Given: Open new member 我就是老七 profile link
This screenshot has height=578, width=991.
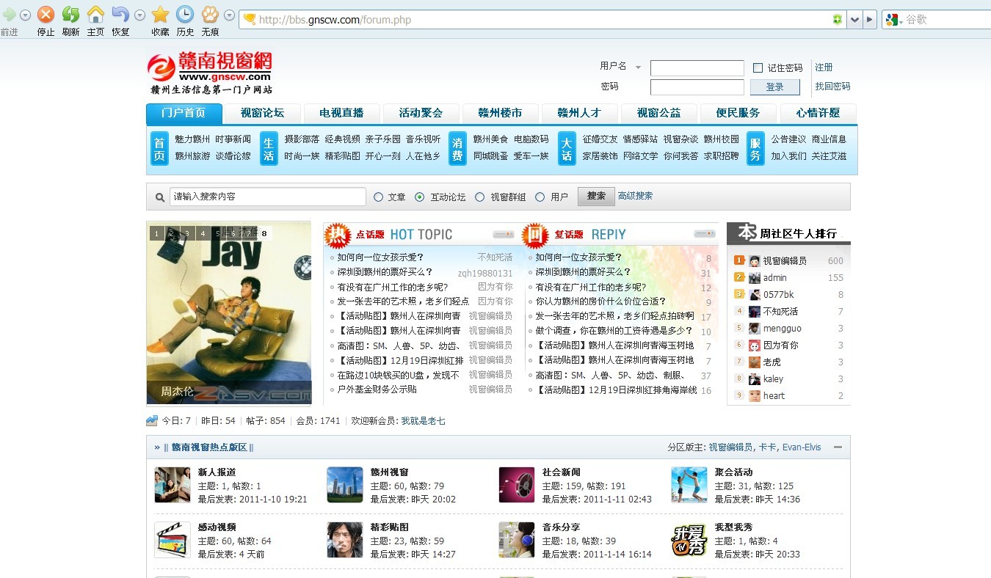Looking at the screenshot, I should click(423, 421).
